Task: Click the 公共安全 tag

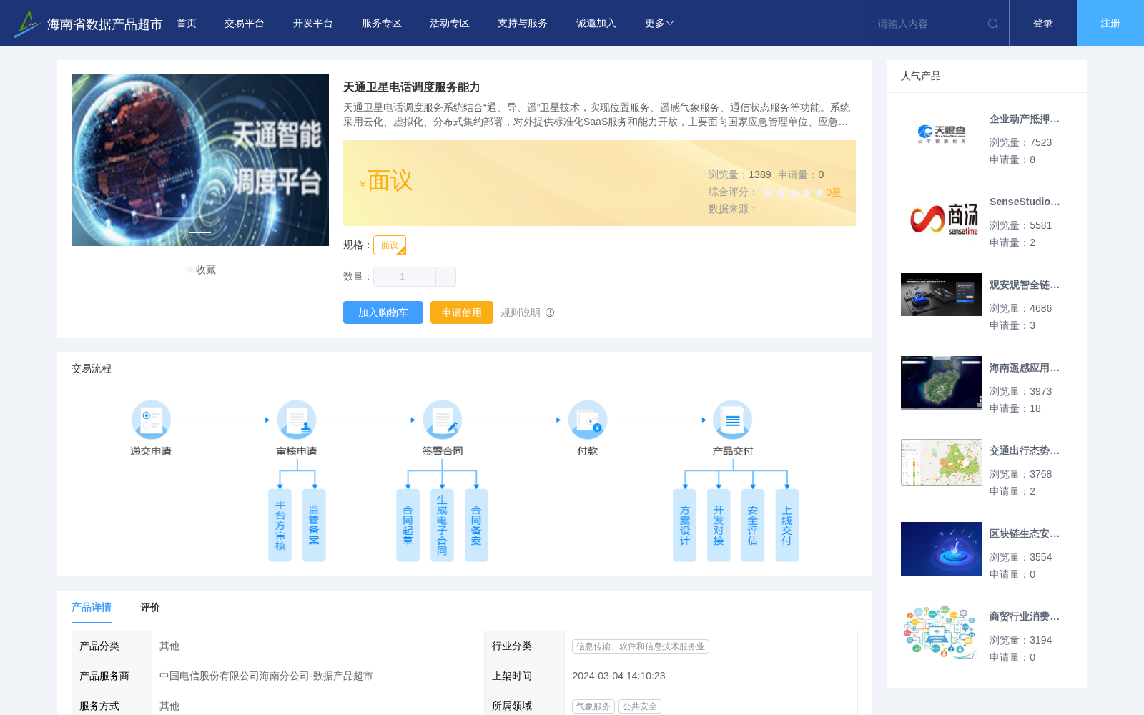Action: click(x=640, y=706)
